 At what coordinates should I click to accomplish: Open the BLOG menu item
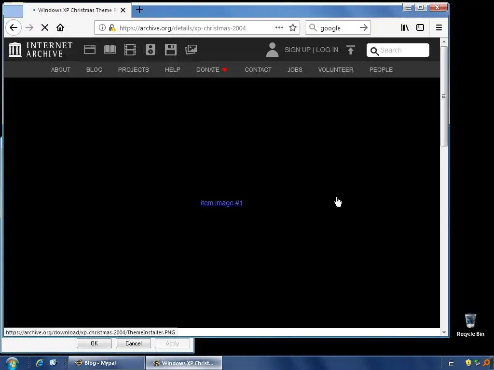(94, 69)
